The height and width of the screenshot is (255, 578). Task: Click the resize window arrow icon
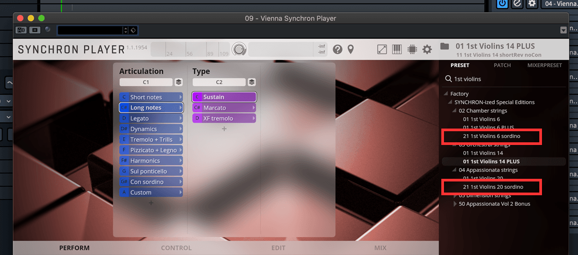(x=383, y=49)
